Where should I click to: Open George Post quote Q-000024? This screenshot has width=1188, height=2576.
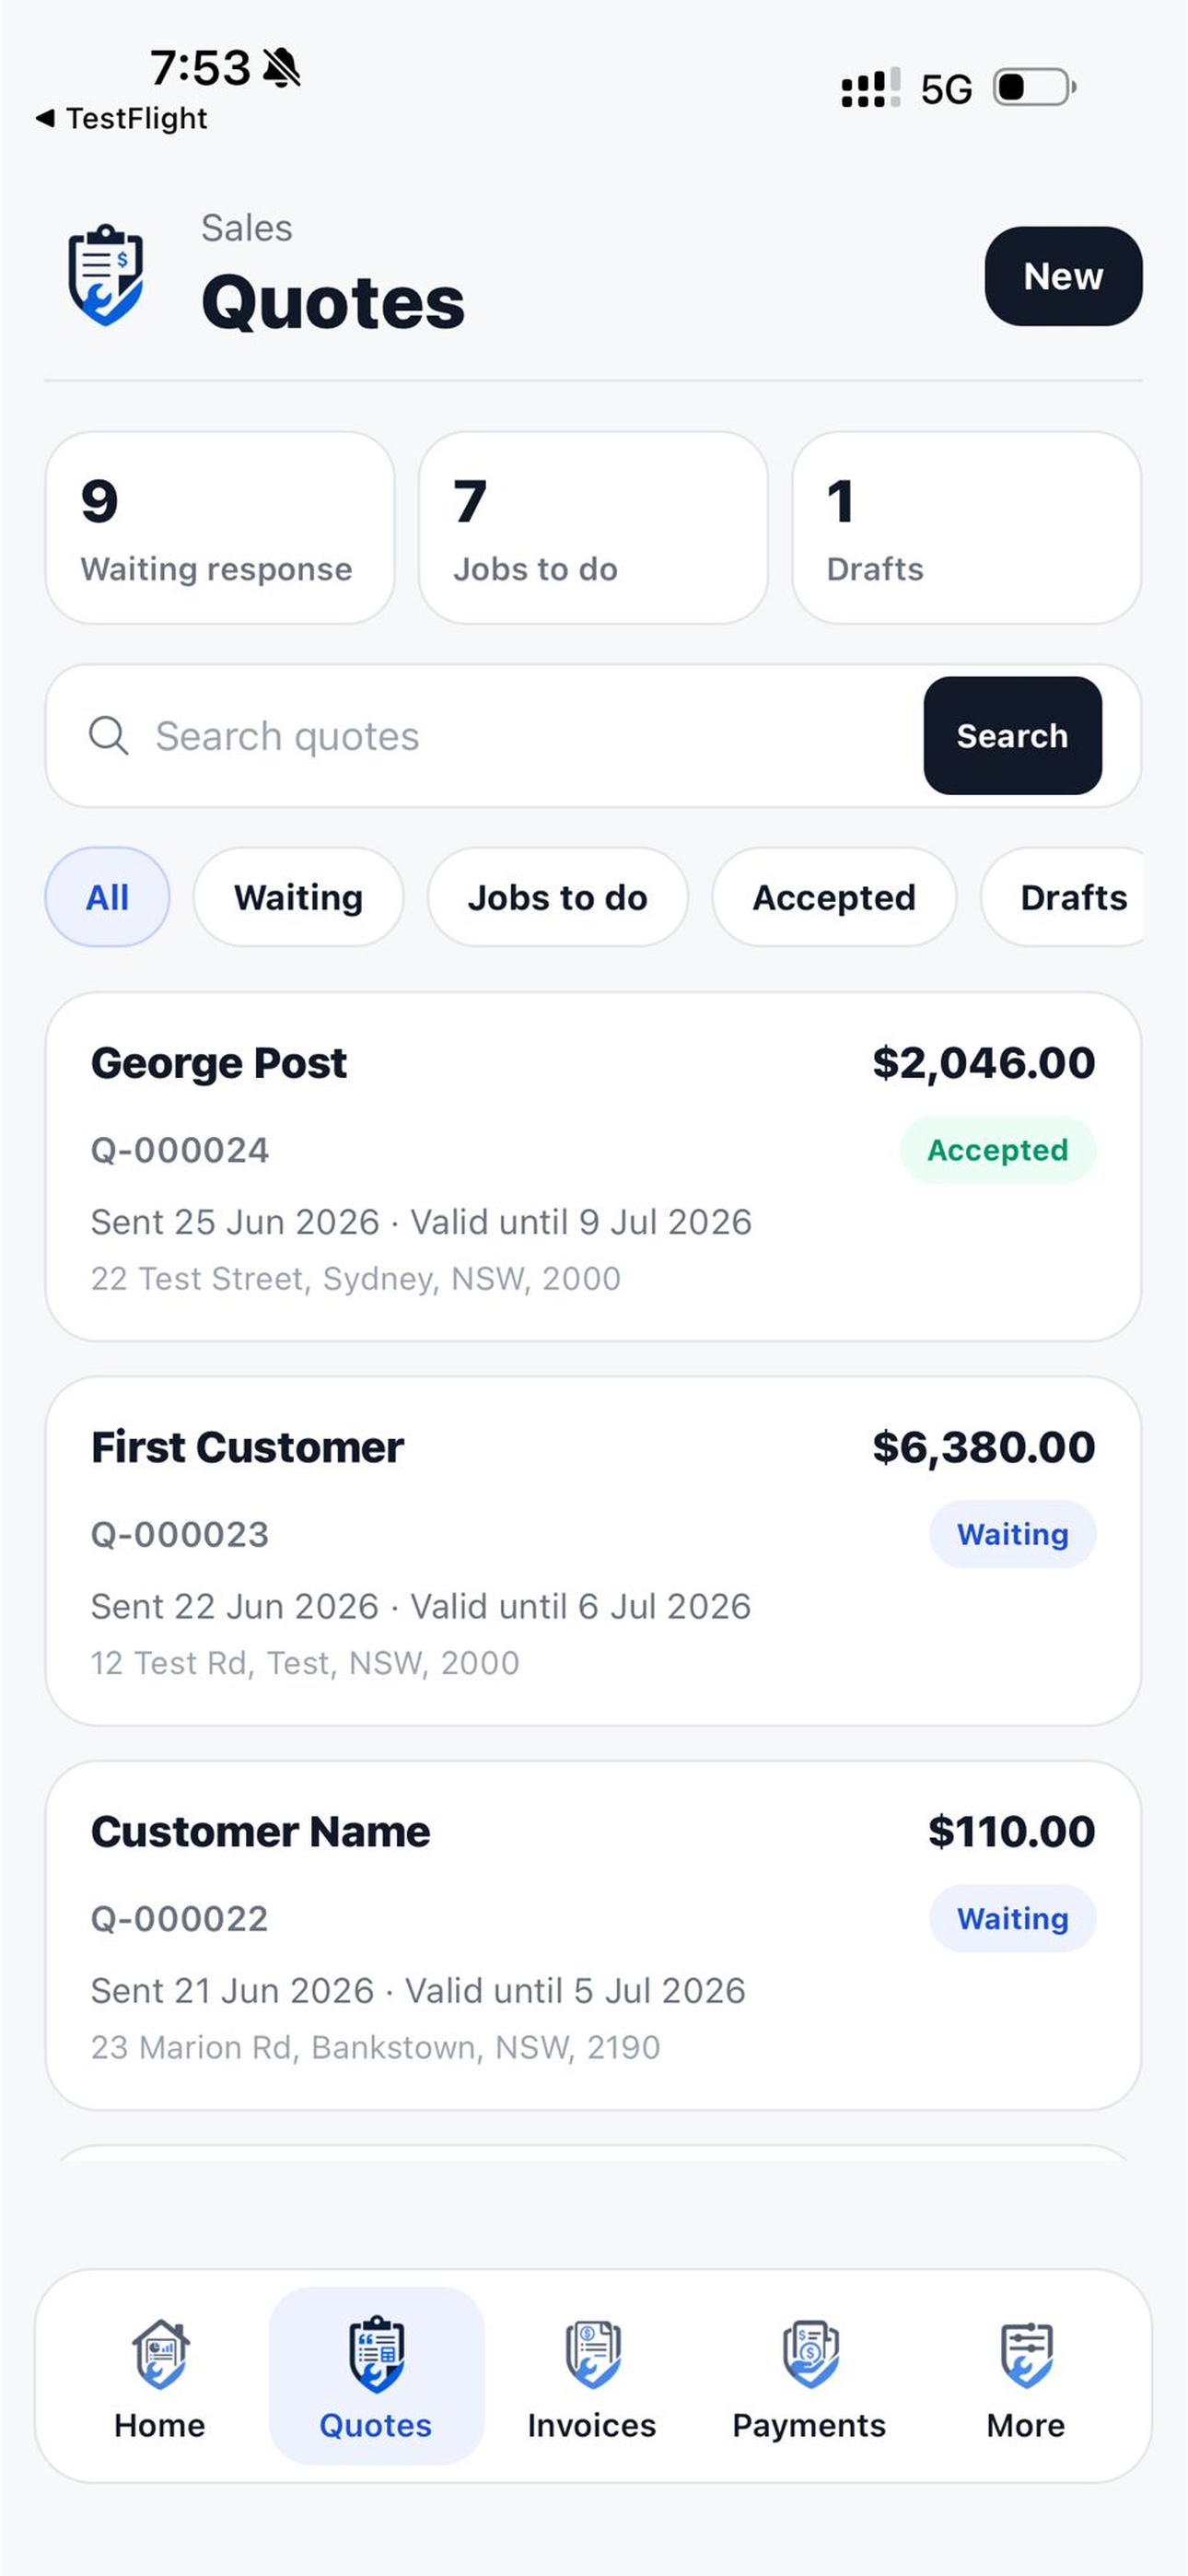pyautogui.click(x=593, y=1167)
